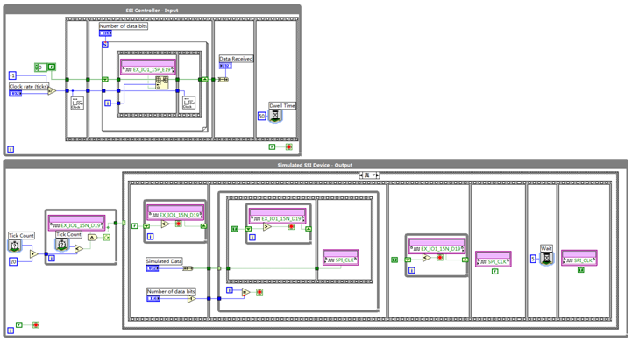Click the case selector next-case arrow
Screen dimensions: 632x342
pyautogui.click(x=377, y=175)
